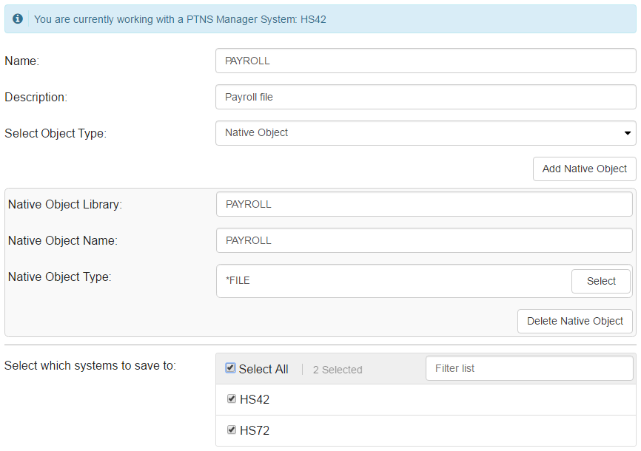The image size is (641, 451).
Task: Click into the Name field containing PAYROLL
Action: [x=425, y=61]
